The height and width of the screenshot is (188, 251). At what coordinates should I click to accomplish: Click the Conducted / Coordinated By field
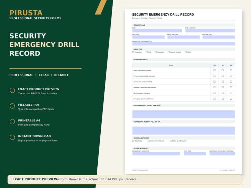point(184,44)
